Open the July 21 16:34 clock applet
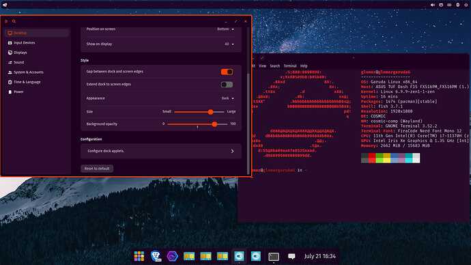Screen dimensions: 471x265 tap(319, 256)
